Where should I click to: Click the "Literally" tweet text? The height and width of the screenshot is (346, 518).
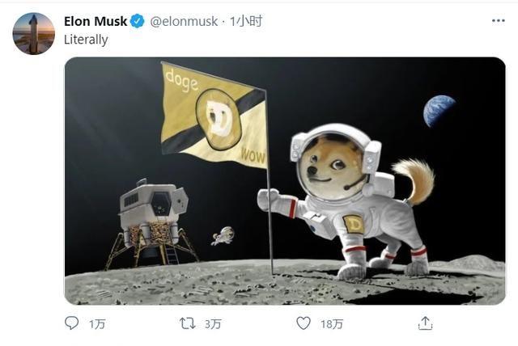pyautogui.click(x=86, y=40)
